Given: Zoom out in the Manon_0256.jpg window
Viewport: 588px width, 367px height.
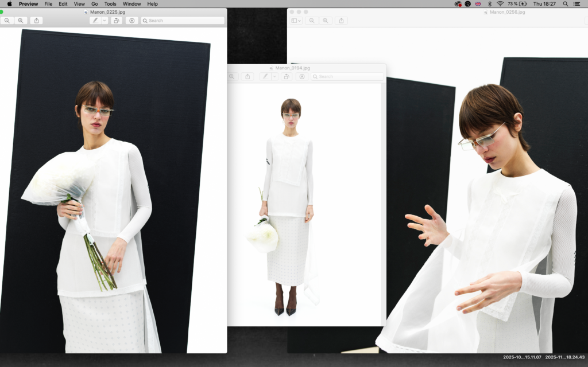Looking at the screenshot, I should pyautogui.click(x=312, y=21).
